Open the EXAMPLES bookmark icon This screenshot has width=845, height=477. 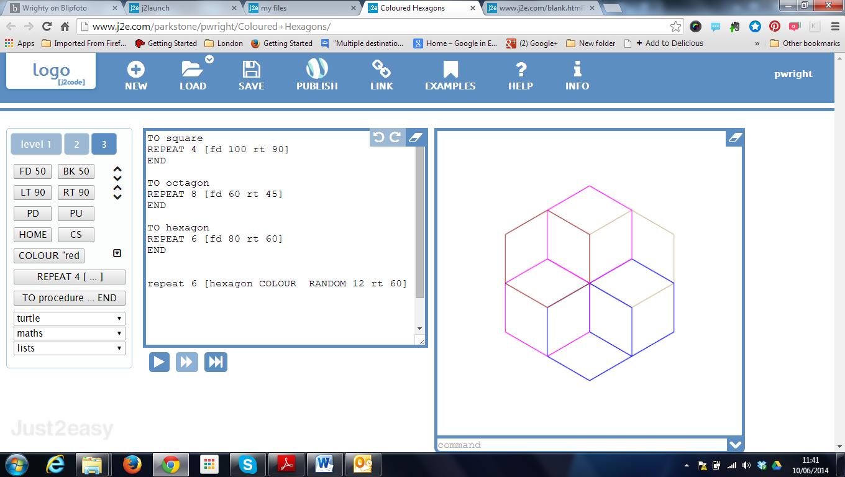pos(450,69)
